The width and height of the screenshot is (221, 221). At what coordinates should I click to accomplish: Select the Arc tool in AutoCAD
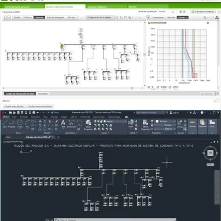coord(27,124)
